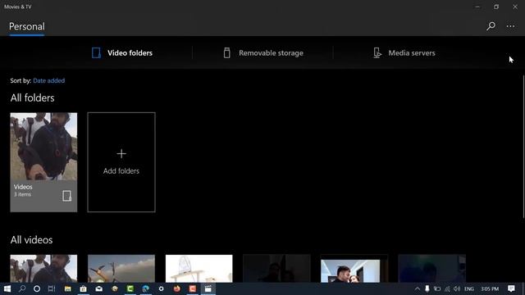The width and height of the screenshot is (525, 295).
Task: Open Microsoft Edge from the taskbar
Action: (146, 288)
